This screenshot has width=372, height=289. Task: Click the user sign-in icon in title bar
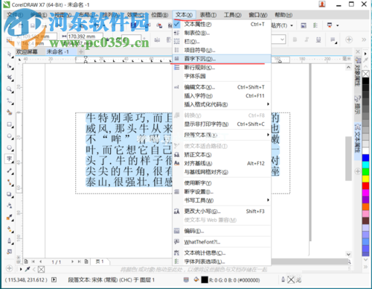(x=322, y=4)
